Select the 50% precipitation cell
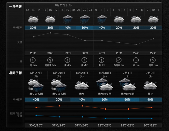 click(85, 28)
